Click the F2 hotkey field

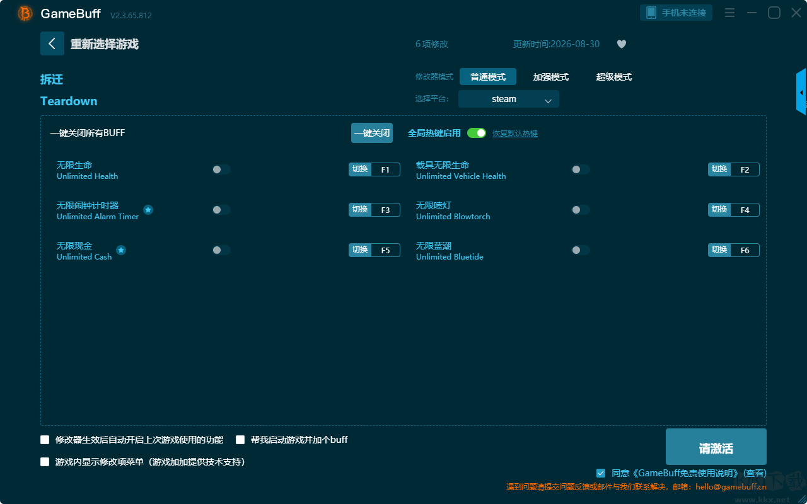pos(745,169)
